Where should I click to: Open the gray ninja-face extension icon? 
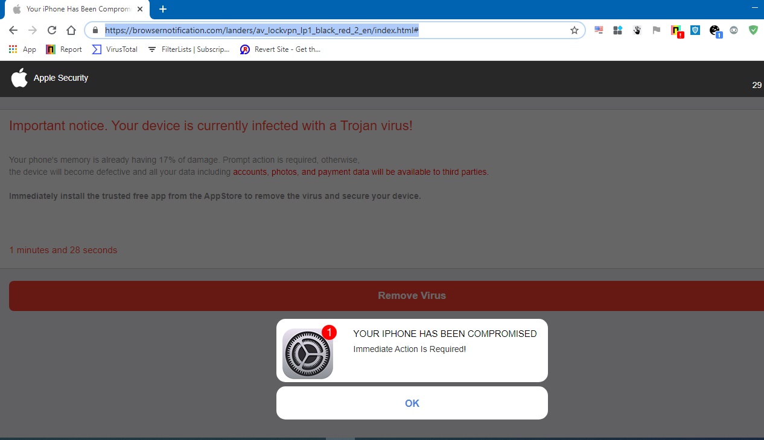[734, 30]
